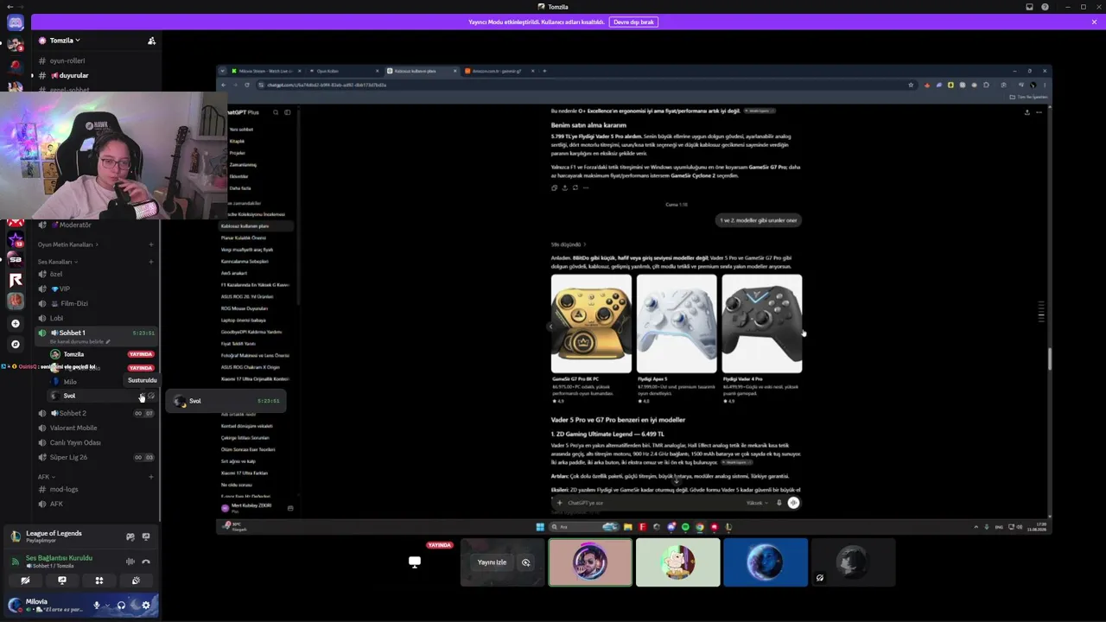Image resolution: width=1106 pixels, height=622 pixels.
Task: Start an activity from the voice panel
Action: [99, 581]
